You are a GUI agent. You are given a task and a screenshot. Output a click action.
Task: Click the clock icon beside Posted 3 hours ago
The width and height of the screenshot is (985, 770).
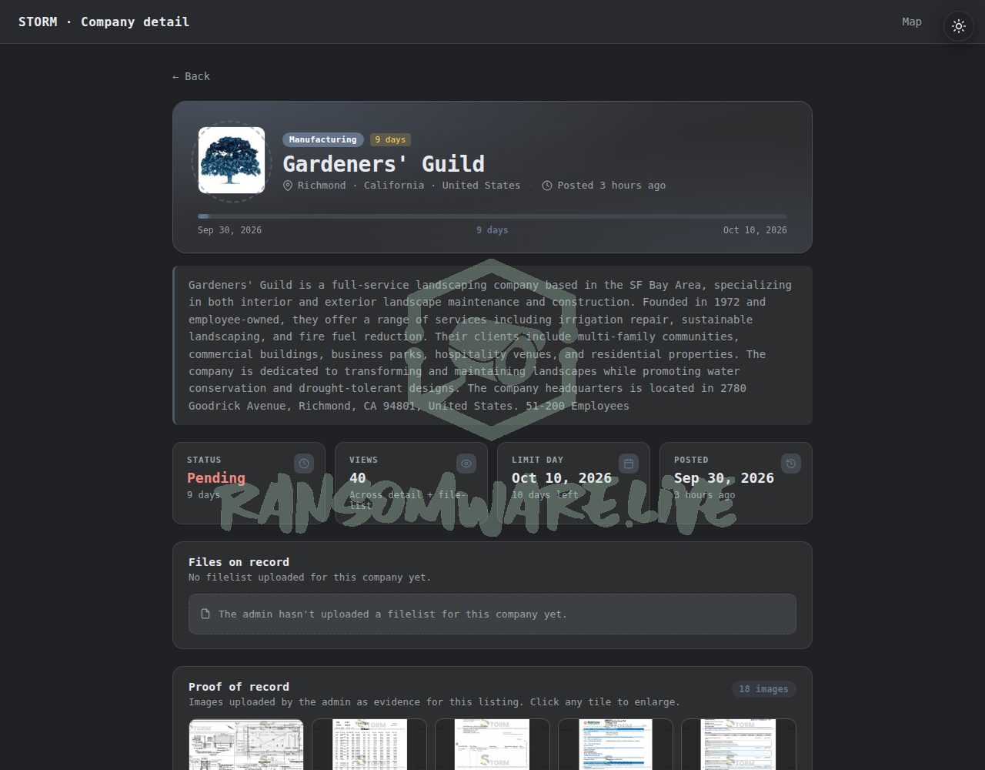point(547,186)
